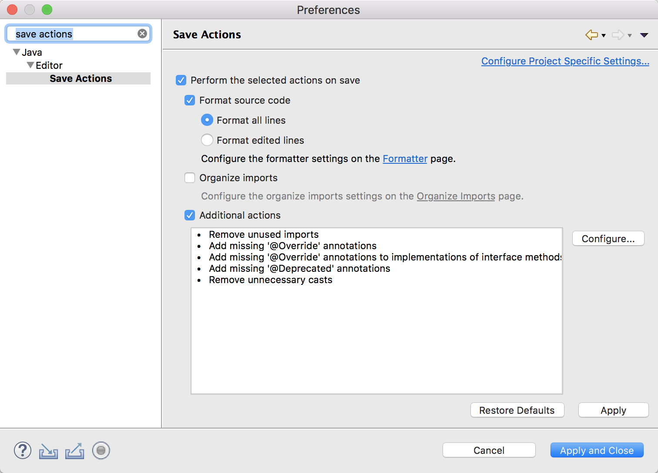Viewport: 658px width, 473px height.
Task: Toggle the Format source code checkbox
Action: click(190, 100)
